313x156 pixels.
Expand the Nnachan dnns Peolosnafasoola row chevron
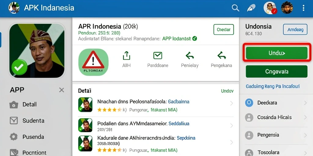point(231,103)
